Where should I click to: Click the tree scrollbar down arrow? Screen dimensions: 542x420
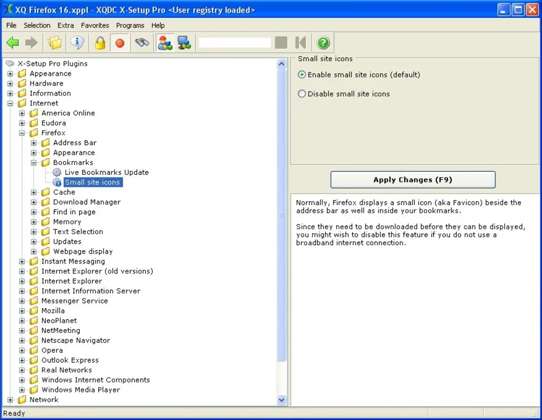point(282,400)
